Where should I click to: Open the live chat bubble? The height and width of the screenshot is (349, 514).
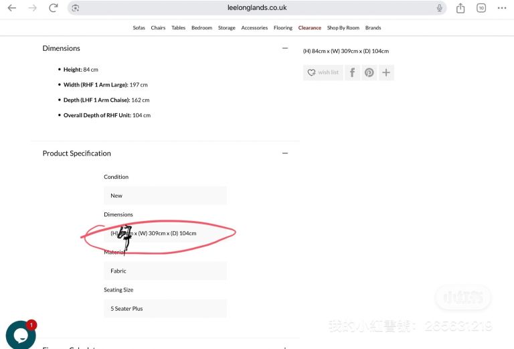click(20, 335)
